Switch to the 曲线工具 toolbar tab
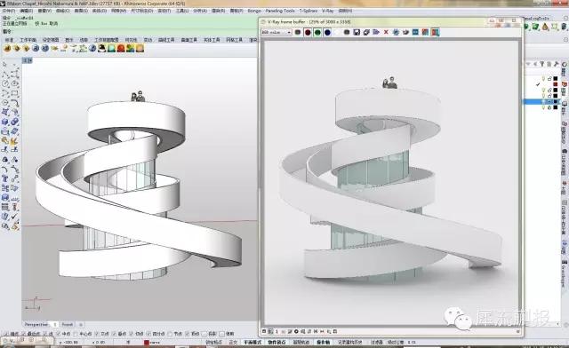 [x=166, y=40]
